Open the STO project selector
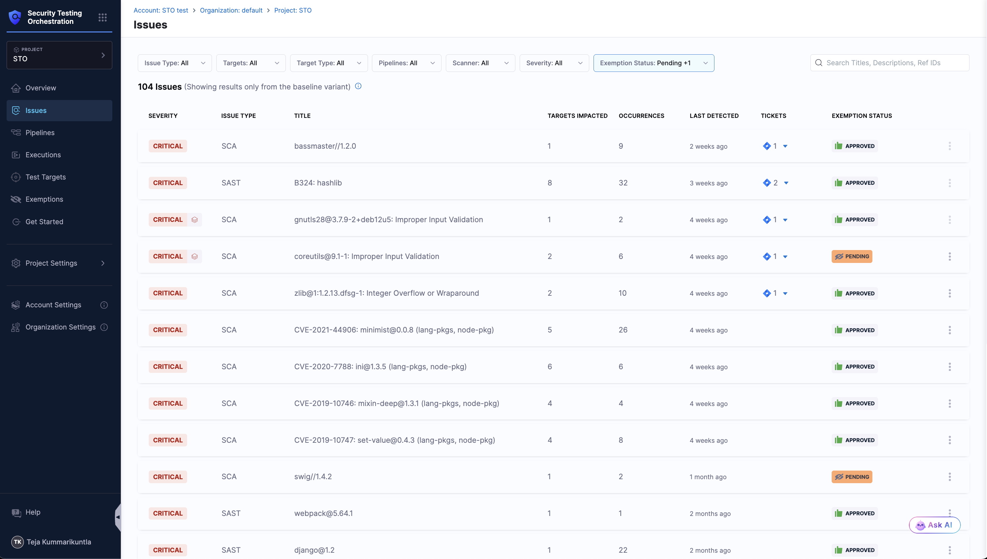This screenshot has width=987, height=559. pyautogui.click(x=59, y=55)
